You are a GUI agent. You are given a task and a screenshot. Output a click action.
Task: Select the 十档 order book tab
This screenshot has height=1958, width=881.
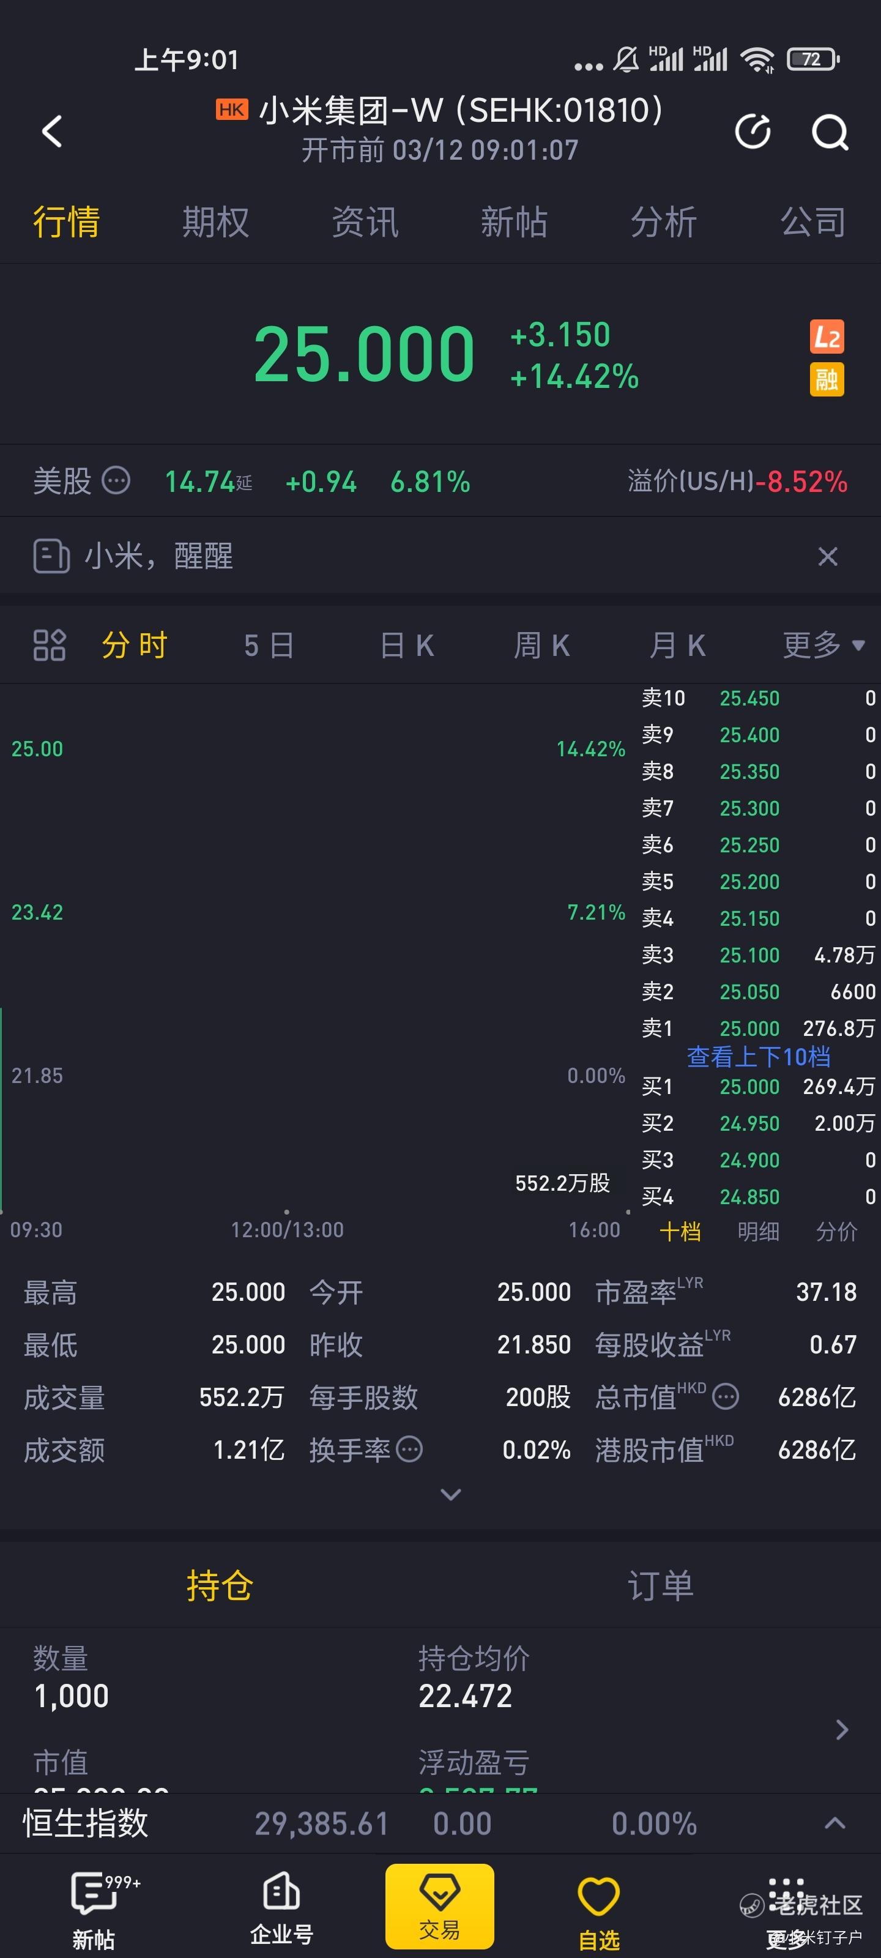(680, 1231)
